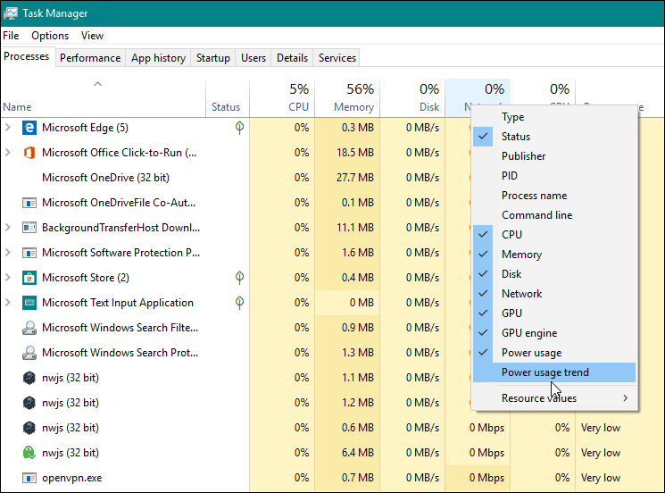This screenshot has height=493, width=665.
Task: Open the Options menu
Action: click(x=50, y=36)
